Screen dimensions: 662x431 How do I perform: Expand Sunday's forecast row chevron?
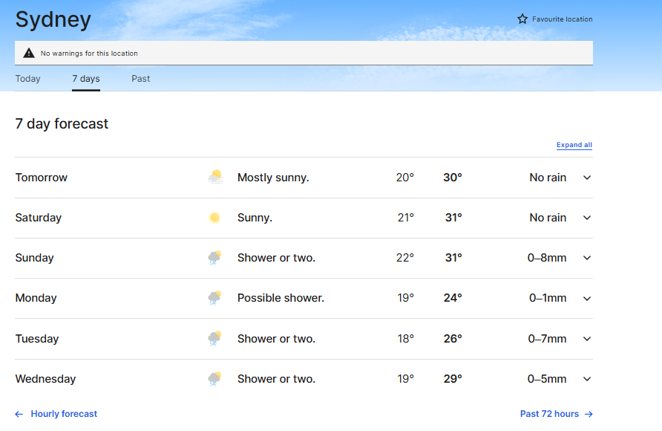pos(587,258)
